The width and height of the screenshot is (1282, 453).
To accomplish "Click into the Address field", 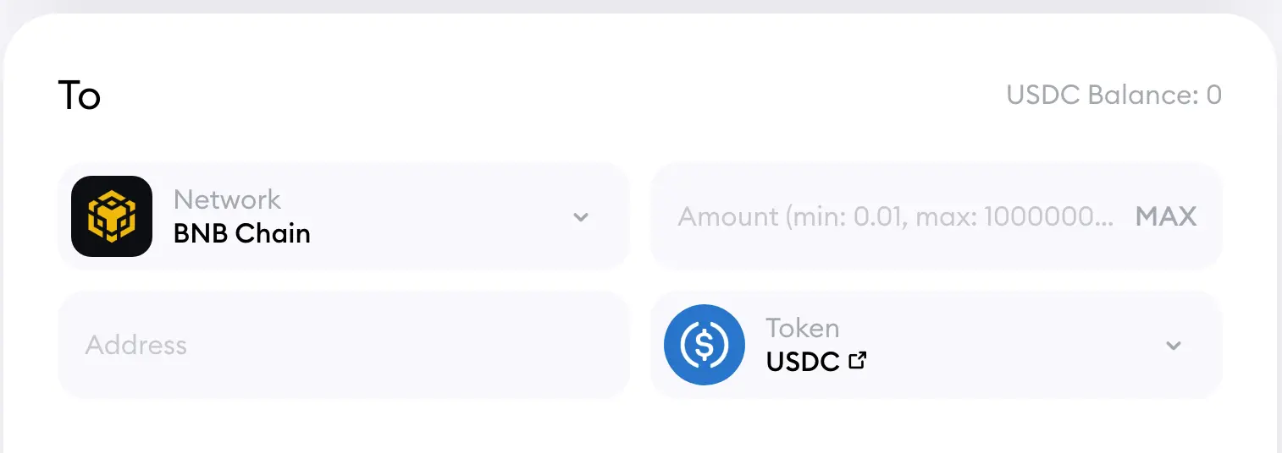I will pyautogui.click(x=343, y=345).
